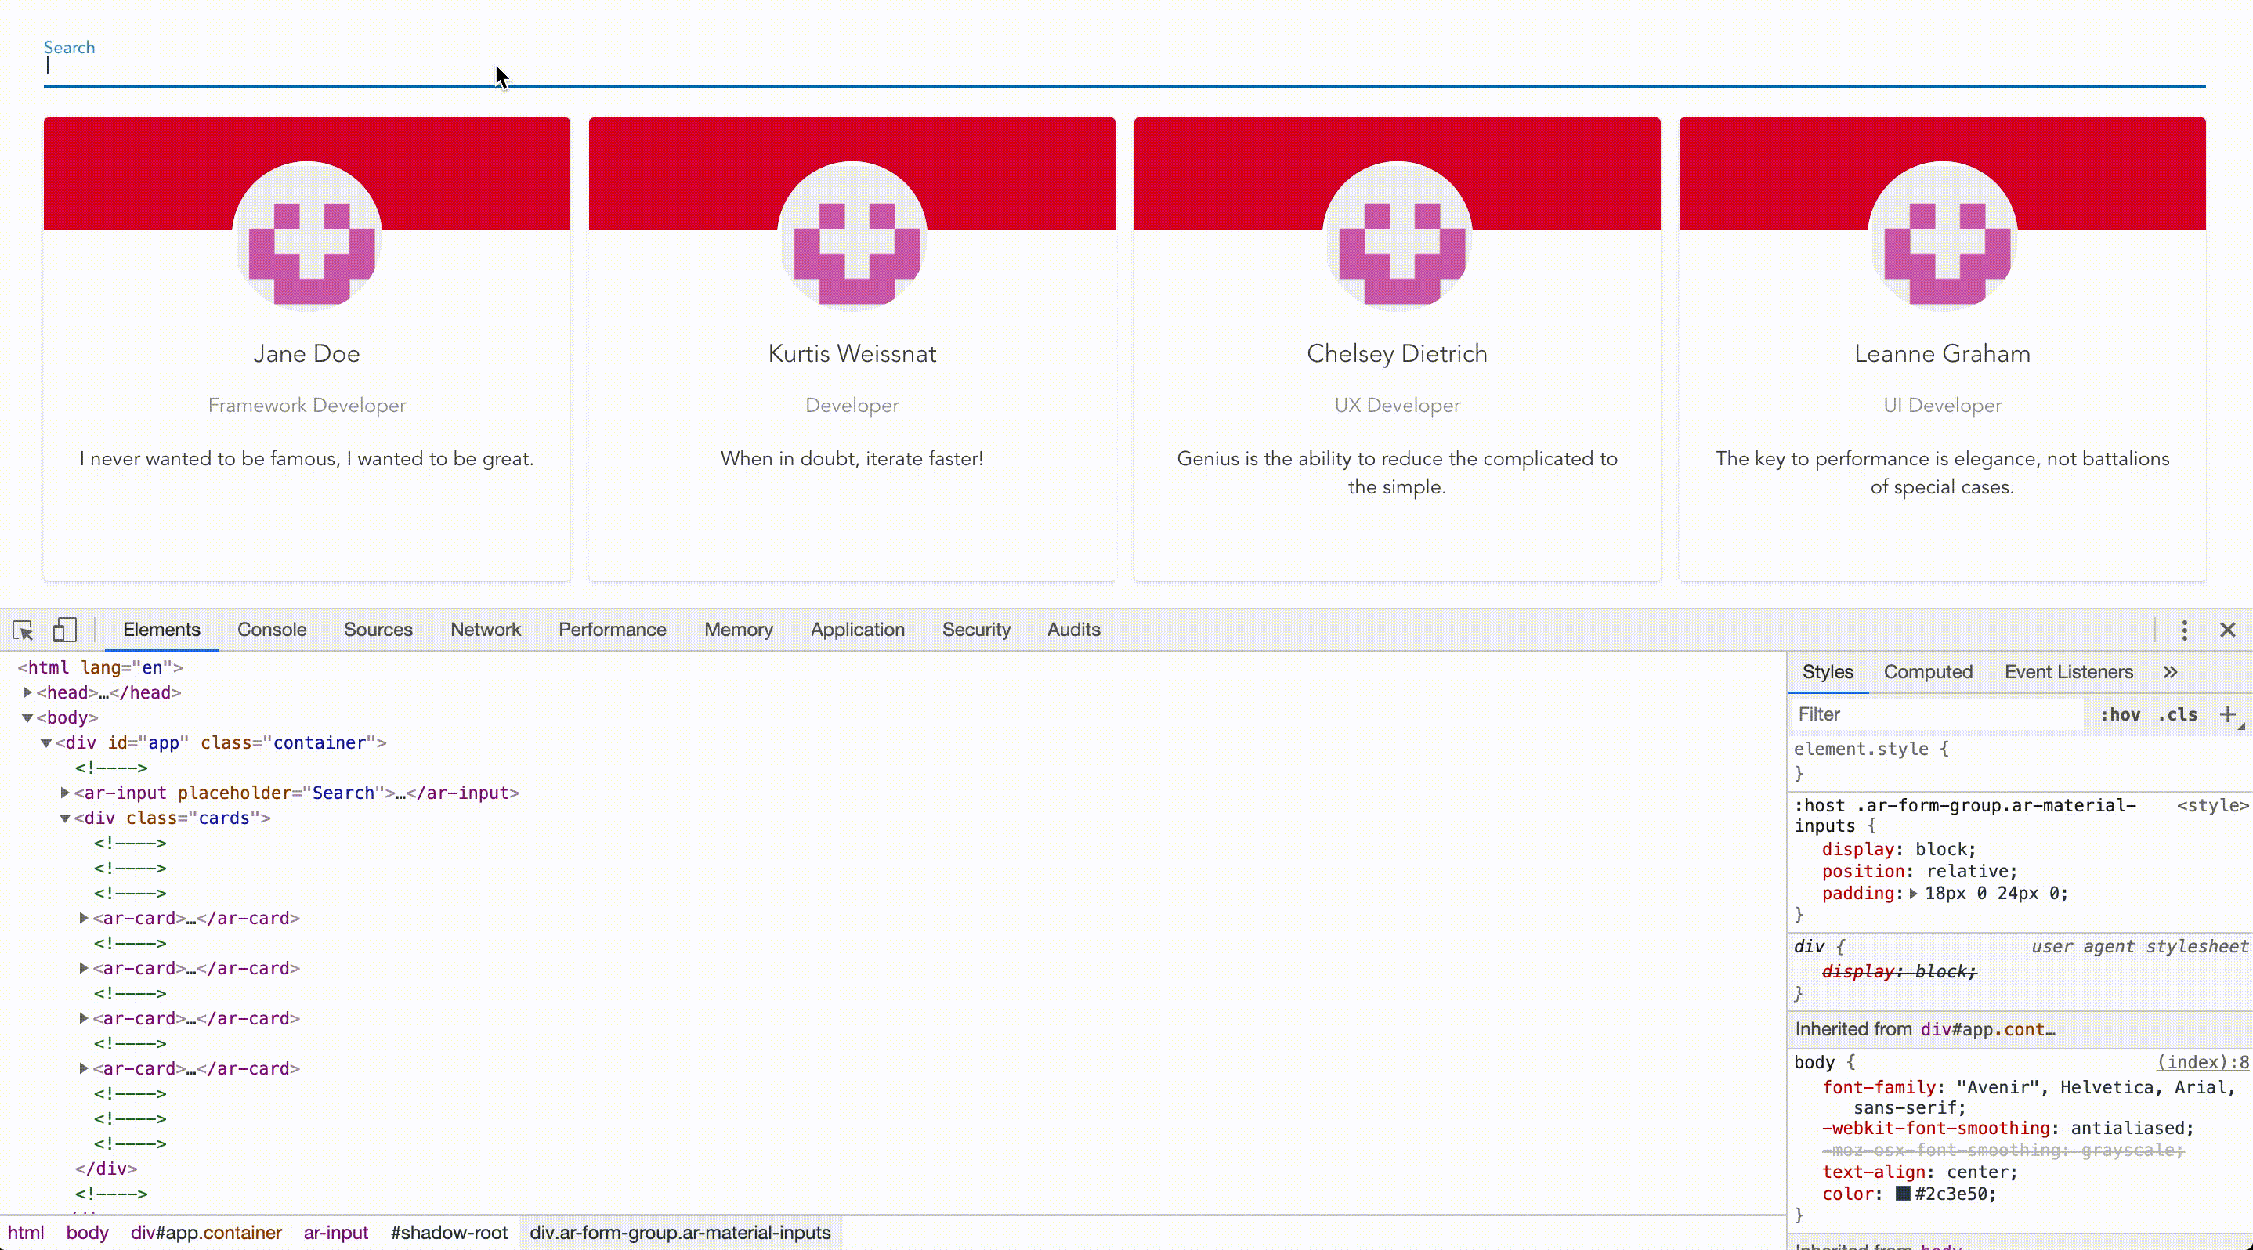This screenshot has height=1250, width=2253.
Task: Expand the head element node
Action: point(27,692)
